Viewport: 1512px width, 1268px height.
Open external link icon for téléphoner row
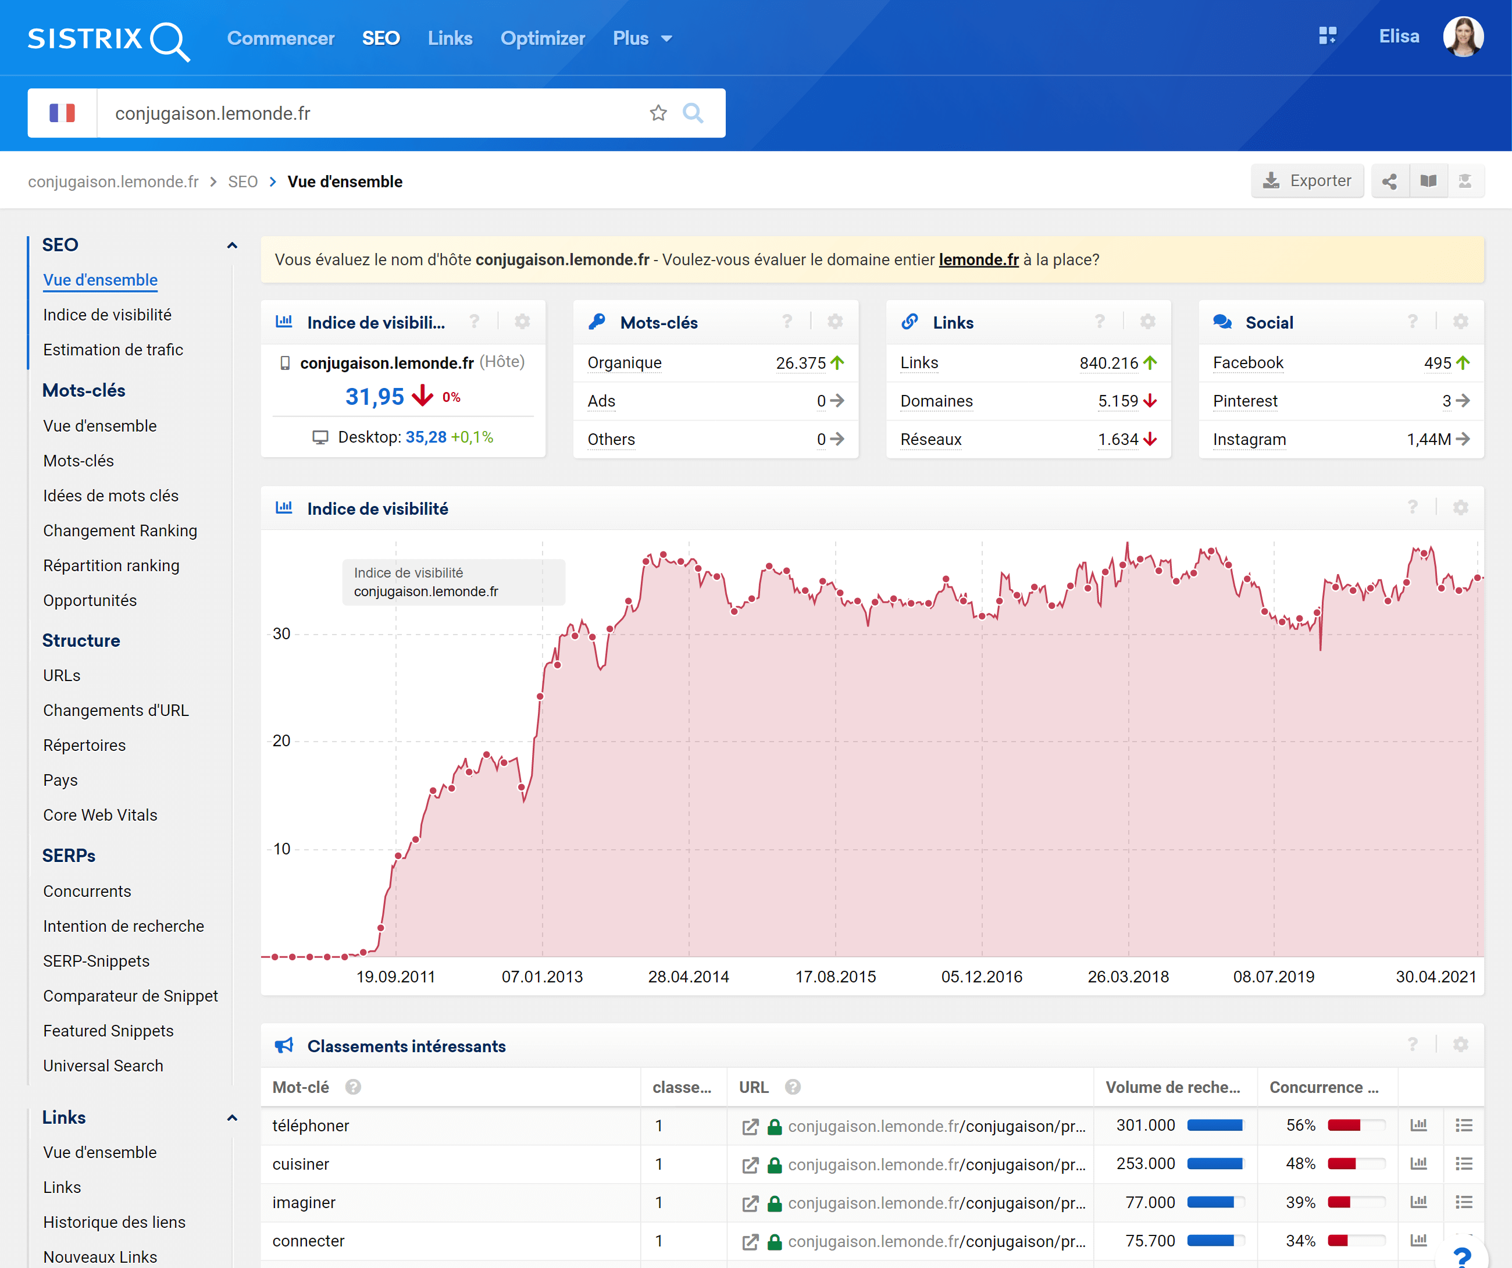750,1126
